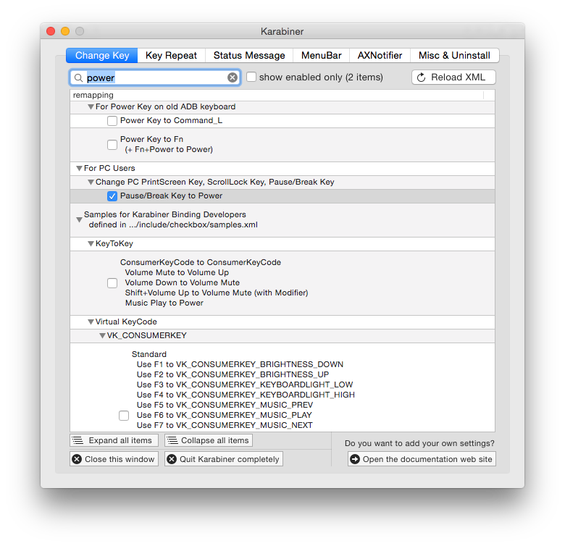Minimize Karabiner with the yellow button
Image resolution: width=565 pixels, height=546 pixels.
click(65, 31)
